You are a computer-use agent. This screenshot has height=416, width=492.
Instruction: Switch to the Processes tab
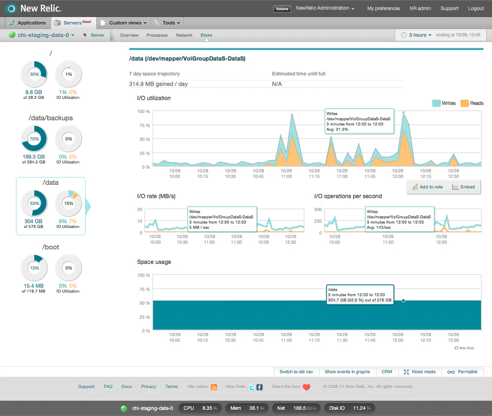point(157,35)
